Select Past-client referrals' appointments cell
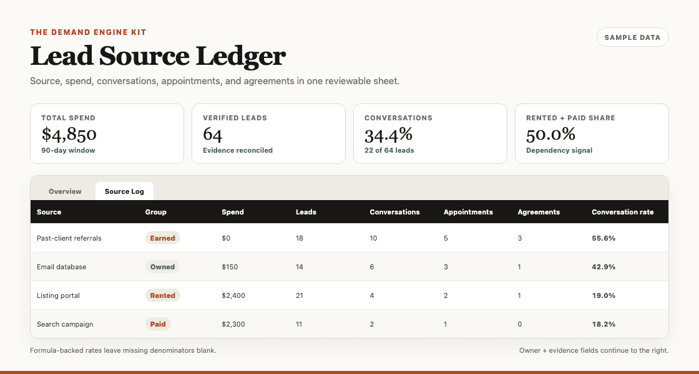The width and height of the screenshot is (699, 374). 446,238
